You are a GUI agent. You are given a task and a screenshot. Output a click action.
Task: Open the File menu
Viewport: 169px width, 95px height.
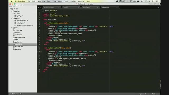[x=29, y=1]
